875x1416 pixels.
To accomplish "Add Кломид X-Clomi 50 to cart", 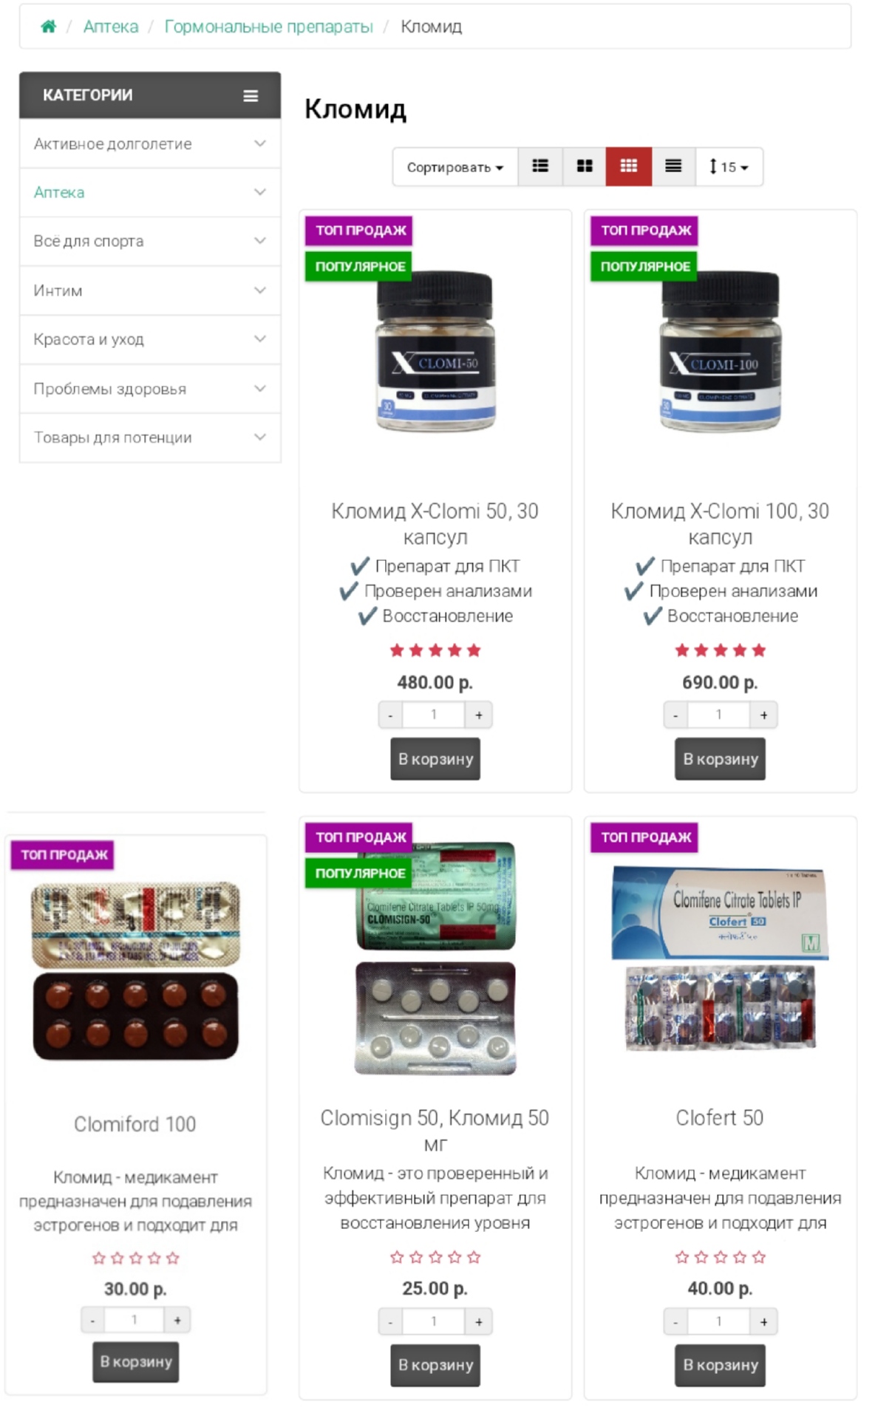I will [x=435, y=759].
